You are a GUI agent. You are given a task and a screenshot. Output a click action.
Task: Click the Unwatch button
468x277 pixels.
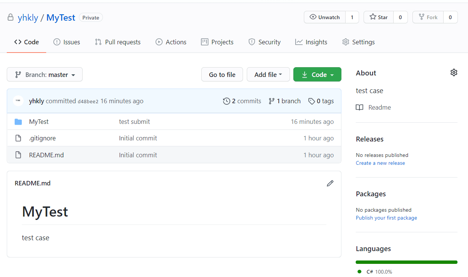pos(325,17)
